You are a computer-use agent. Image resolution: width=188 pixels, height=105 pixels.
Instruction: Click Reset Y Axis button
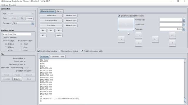71,20
